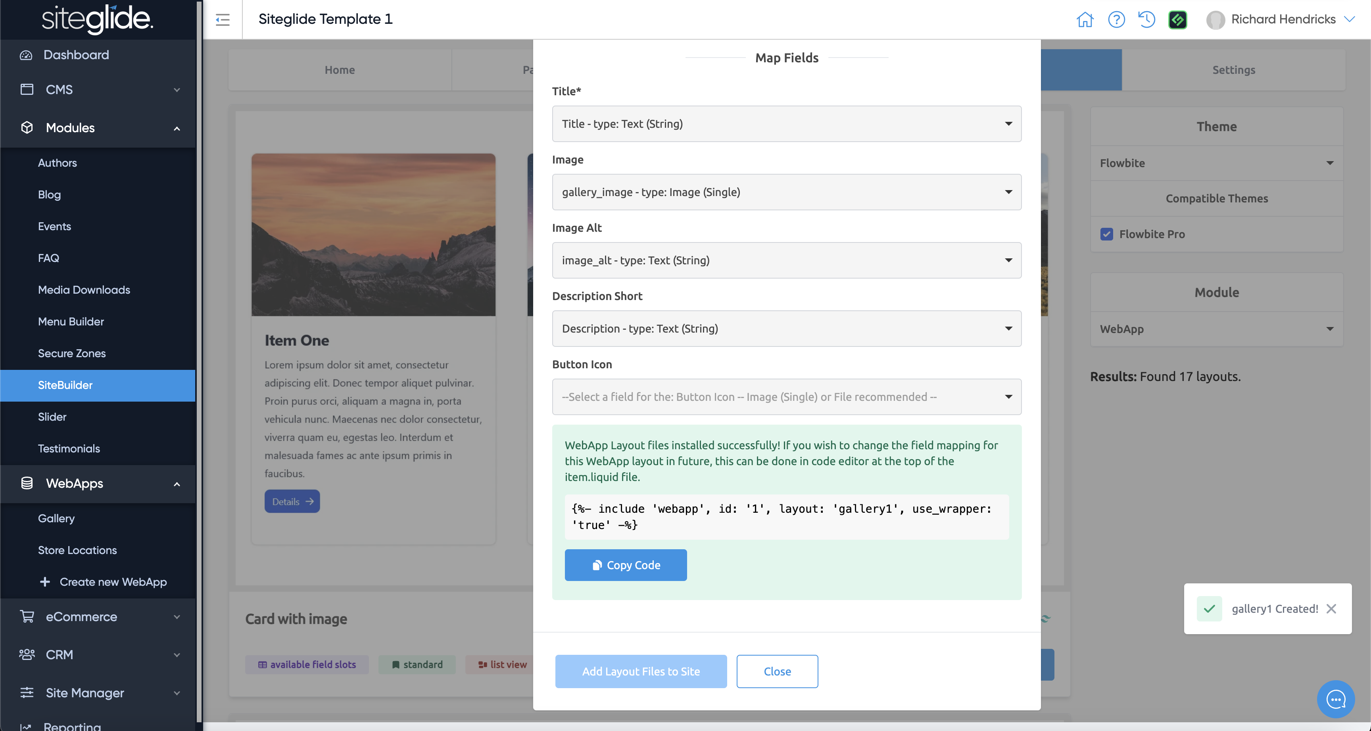This screenshot has height=731, width=1371.
Task: Click the Create new WebApp link
Action: coord(113,582)
